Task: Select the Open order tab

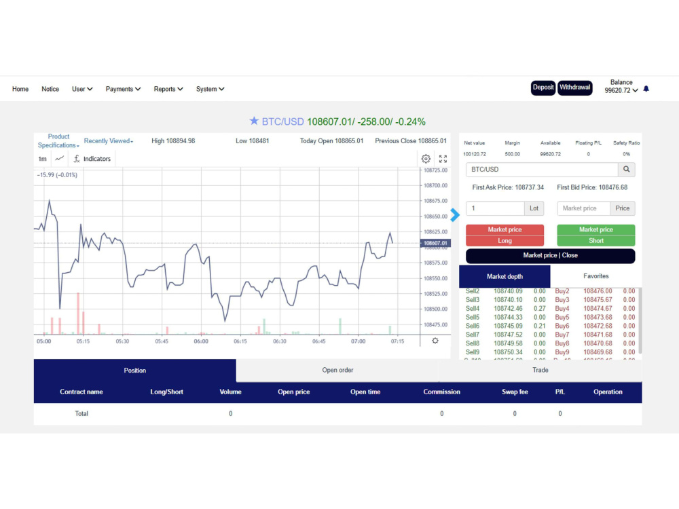Action: (x=337, y=370)
